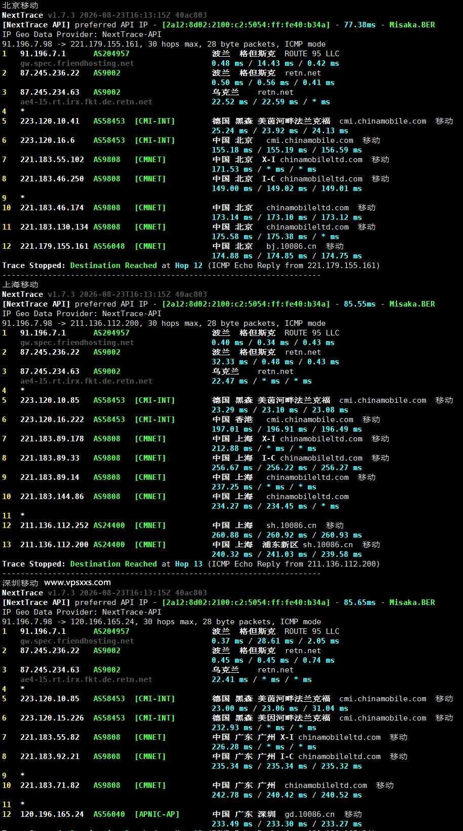463x831 pixels.
Task: Select the AS56048 ASN label
Action: coord(109,246)
